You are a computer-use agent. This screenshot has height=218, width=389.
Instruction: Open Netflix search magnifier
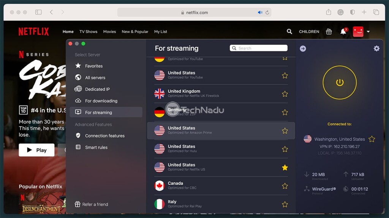(x=289, y=31)
